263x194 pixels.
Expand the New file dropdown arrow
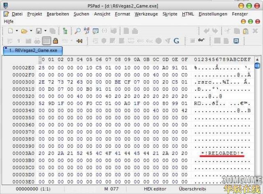(16, 31)
